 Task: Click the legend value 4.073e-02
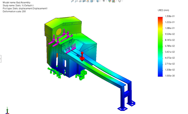coord(170,58)
